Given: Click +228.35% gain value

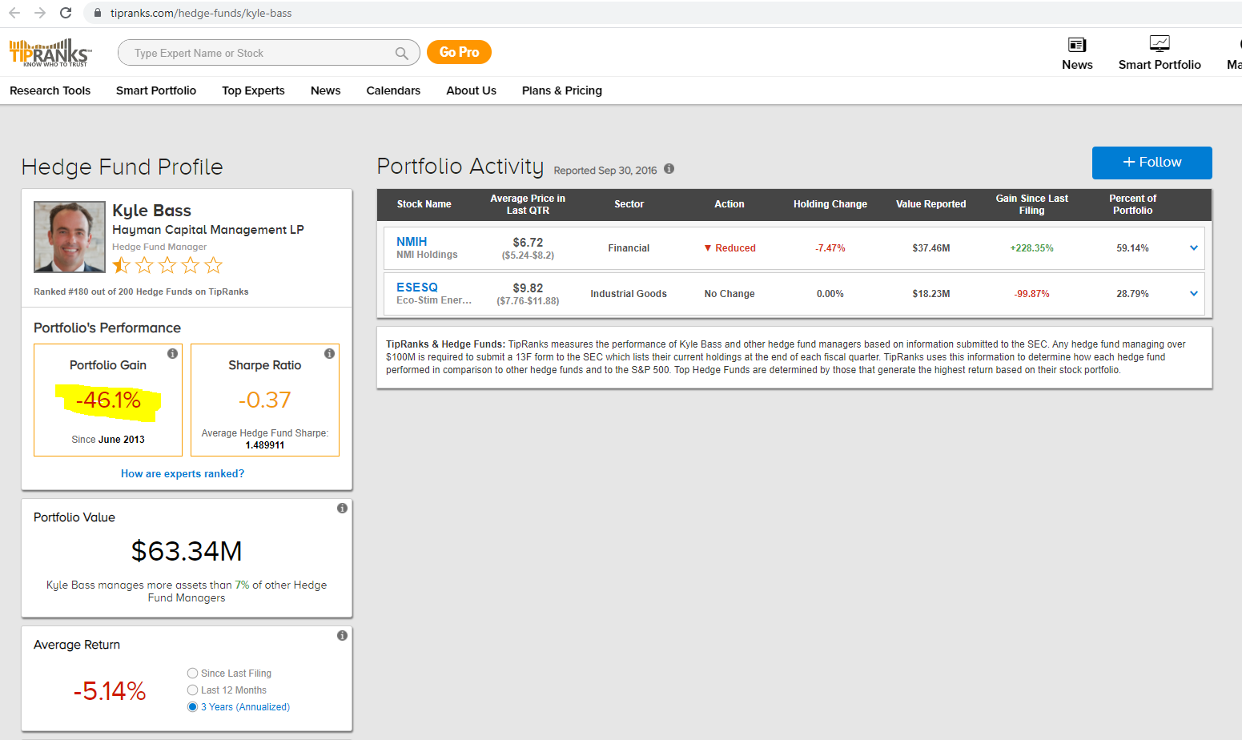Looking at the screenshot, I should pos(1032,248).
